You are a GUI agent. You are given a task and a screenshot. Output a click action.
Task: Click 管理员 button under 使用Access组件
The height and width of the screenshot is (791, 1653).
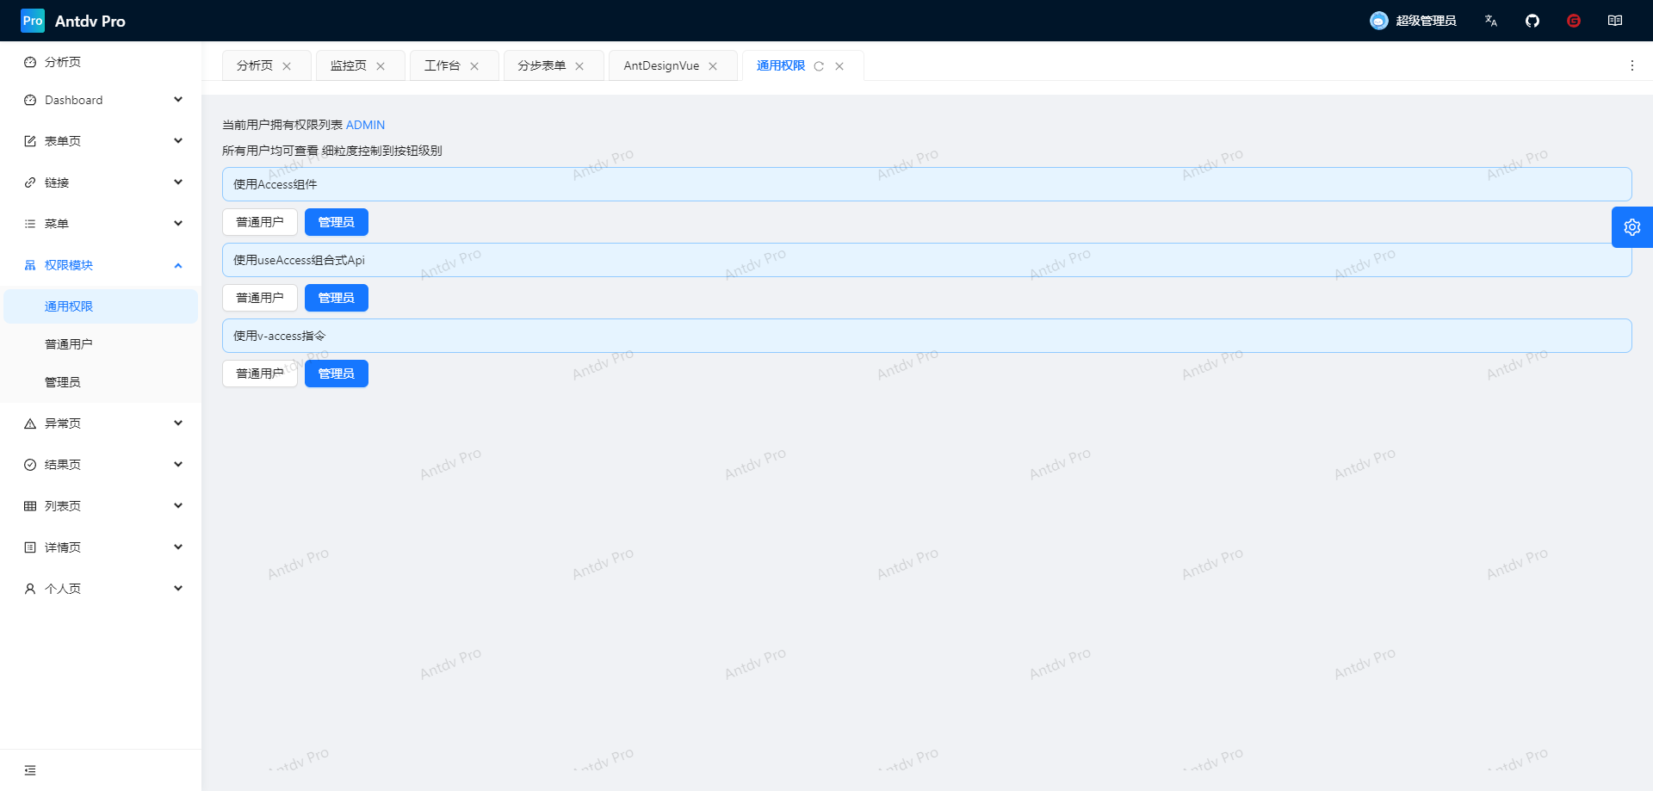tap(336, 222)
